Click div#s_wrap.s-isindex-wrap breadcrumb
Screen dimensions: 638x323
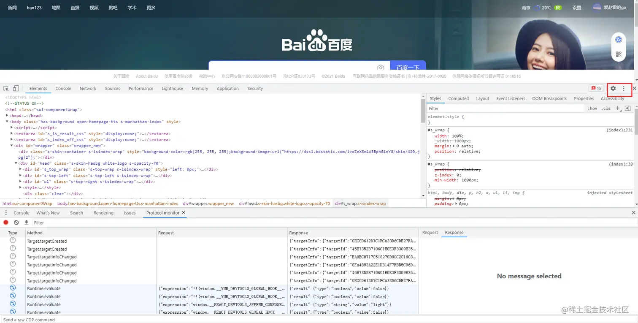(360, 204)
